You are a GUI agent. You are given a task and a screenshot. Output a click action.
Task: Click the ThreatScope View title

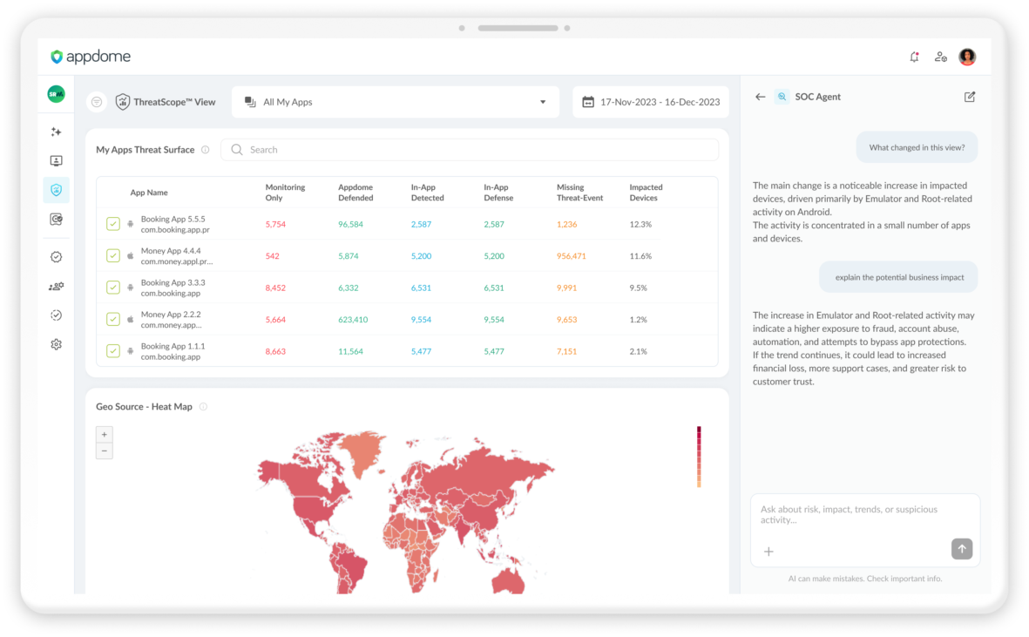coord(174,102)
